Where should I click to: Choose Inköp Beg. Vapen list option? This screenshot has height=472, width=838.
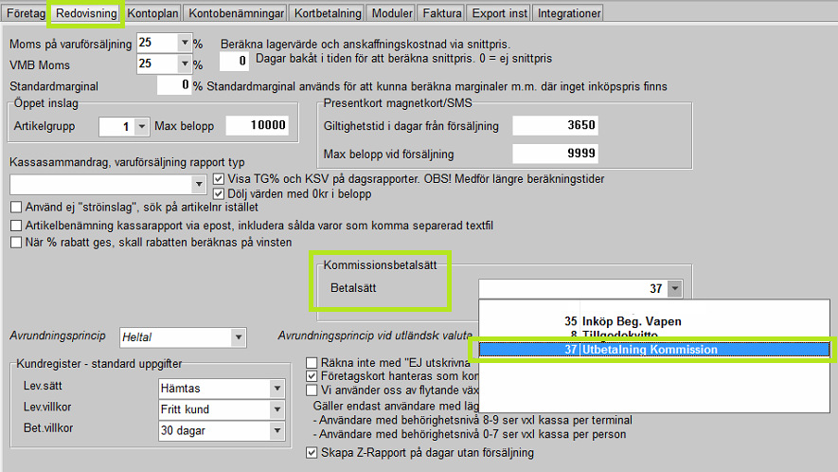(x=632, y=321)
